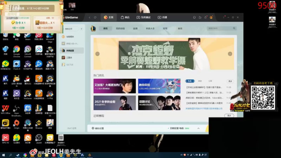
Task: Select 英雄大全 sub-tab
Action: coord(150,28)
